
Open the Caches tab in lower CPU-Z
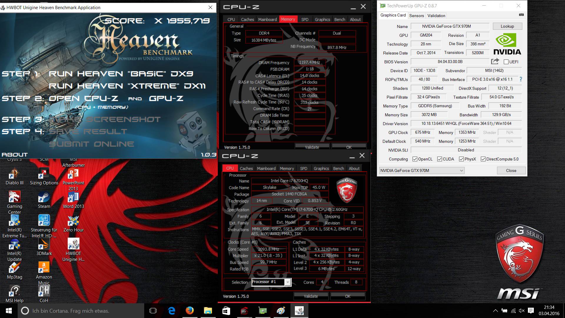tap(246, 168)
